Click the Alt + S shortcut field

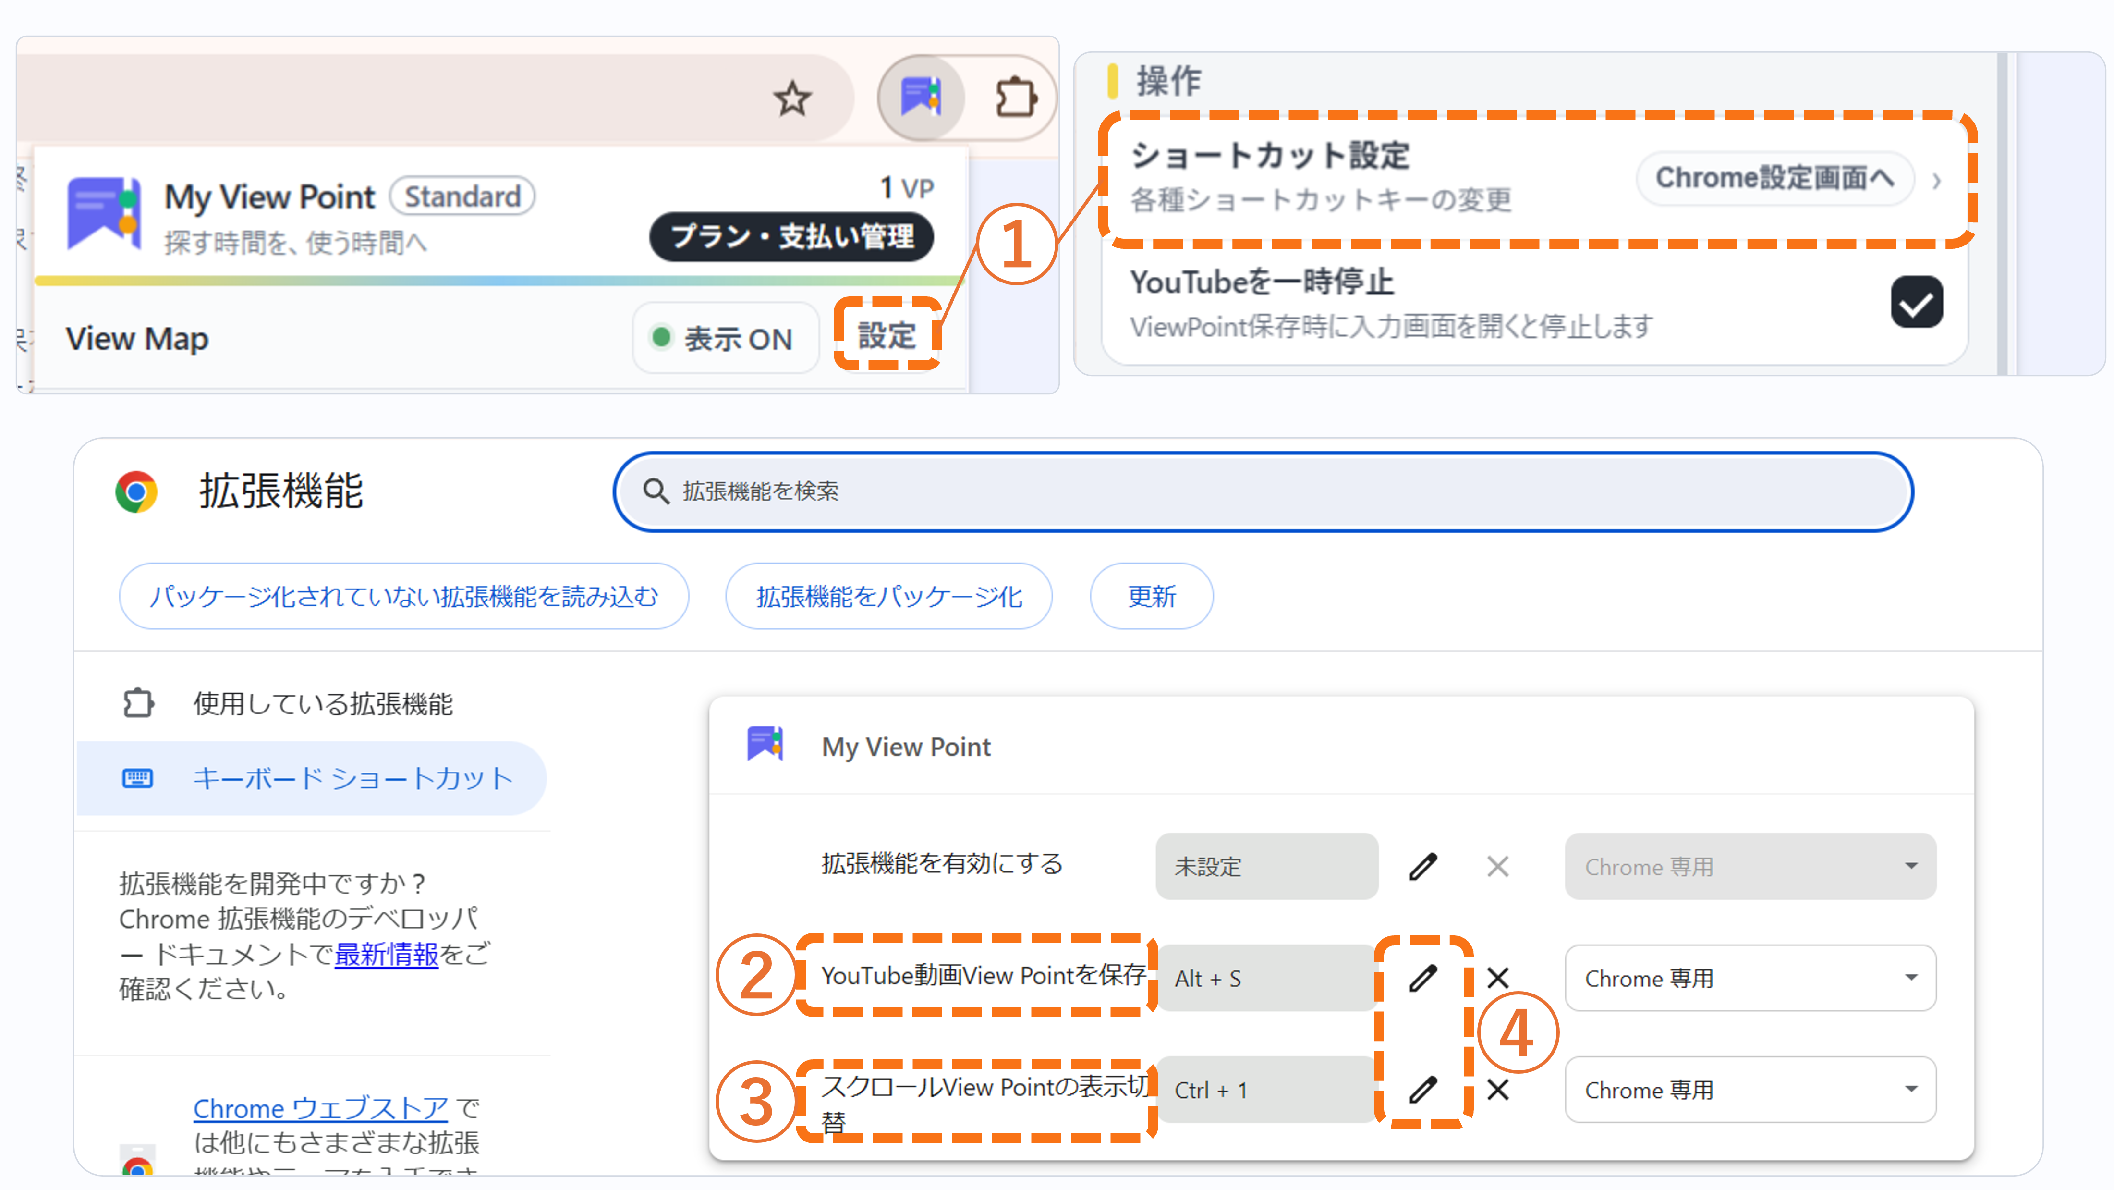(1267, 978)
